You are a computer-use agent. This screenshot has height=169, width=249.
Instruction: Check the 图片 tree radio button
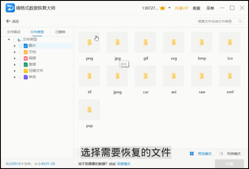tap(21, 46)
